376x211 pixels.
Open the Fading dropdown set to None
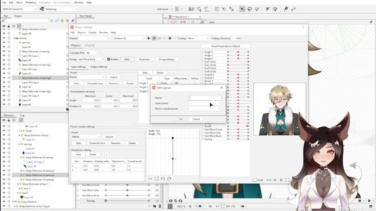click(x=198, y=38)
